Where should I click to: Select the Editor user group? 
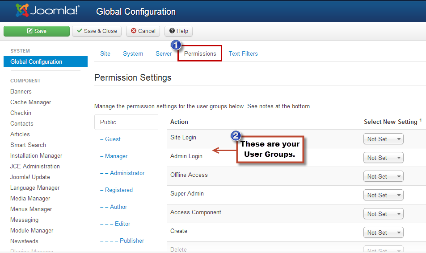[115, 224]
